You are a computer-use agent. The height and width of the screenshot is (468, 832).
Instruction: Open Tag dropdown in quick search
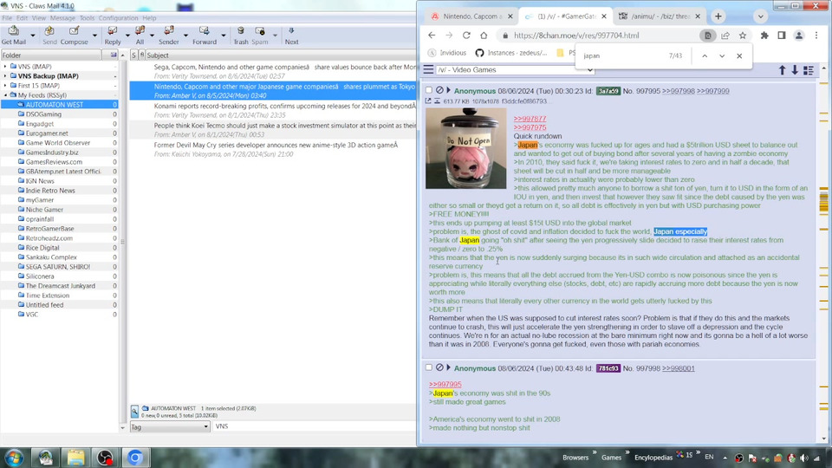point(170,426)
